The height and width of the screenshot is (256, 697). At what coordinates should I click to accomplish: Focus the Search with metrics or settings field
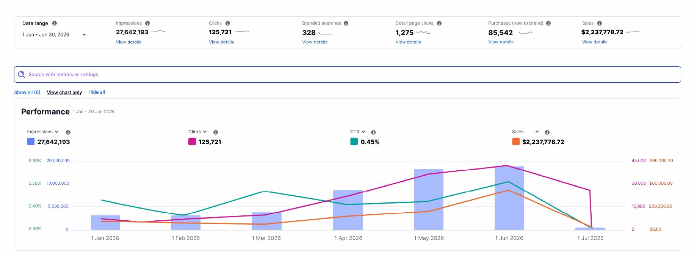click(348, 74)
